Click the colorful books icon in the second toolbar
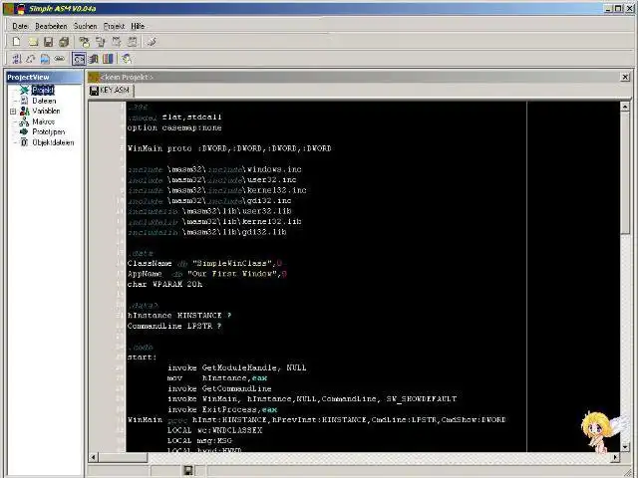638x478 pixels. 108,59
